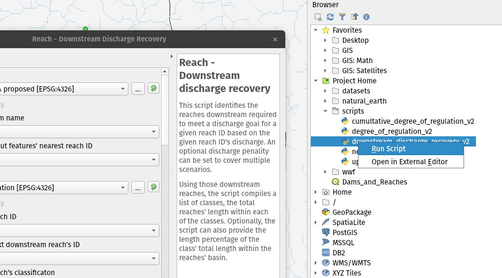Collapse the help panel with arrow
This screenshot has height=278, width=502.
click(x=172, y=57)
